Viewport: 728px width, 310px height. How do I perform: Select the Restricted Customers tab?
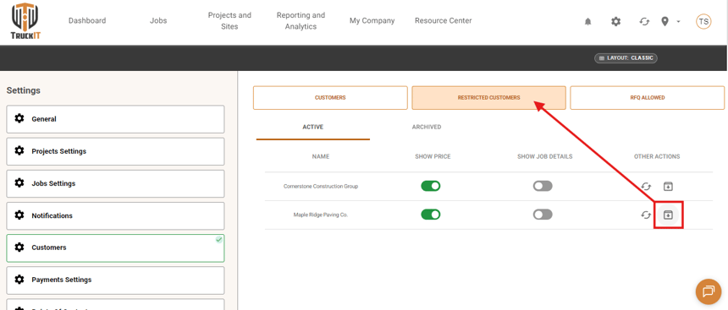[x=489, y=98]
